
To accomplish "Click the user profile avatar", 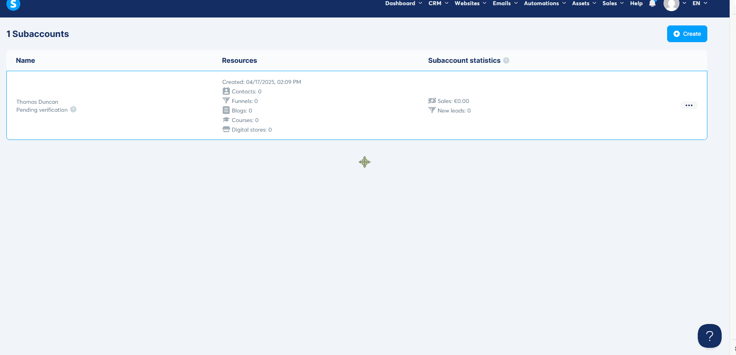I will [671, 4].
